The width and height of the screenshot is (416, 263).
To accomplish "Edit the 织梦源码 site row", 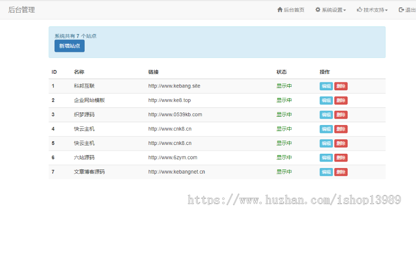I will (x=326, y=115).
